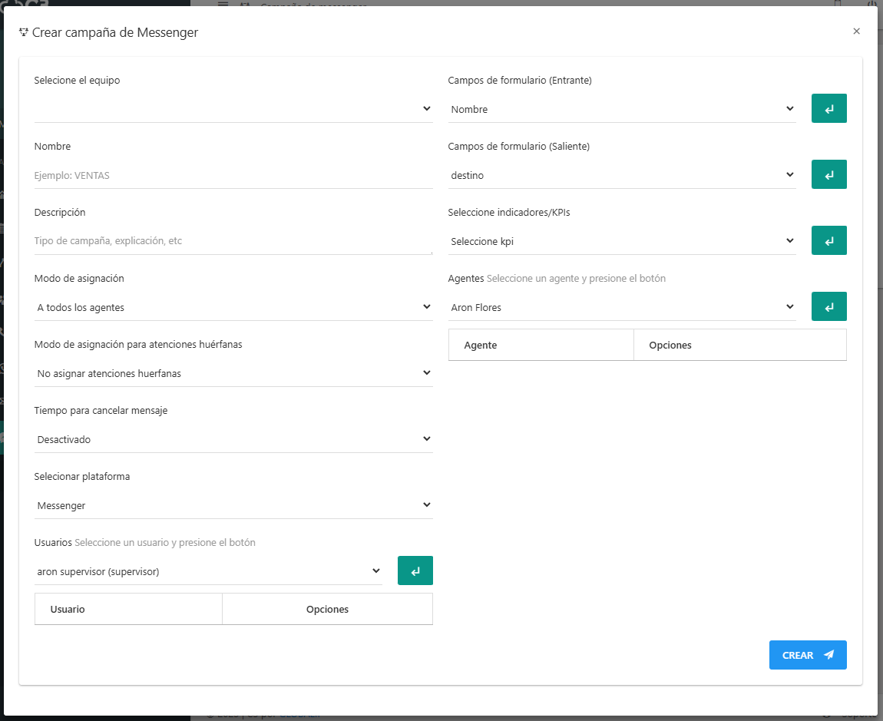Open the orphan attention assignment mode dropdown
Screen dimensions: 883x721
pos(233,373)
